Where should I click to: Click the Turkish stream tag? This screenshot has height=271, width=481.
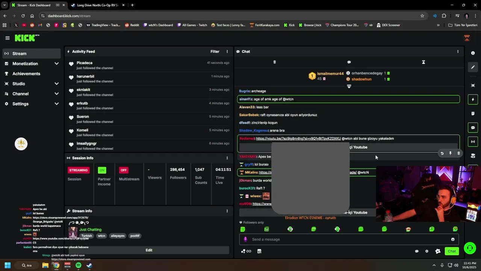86,236
